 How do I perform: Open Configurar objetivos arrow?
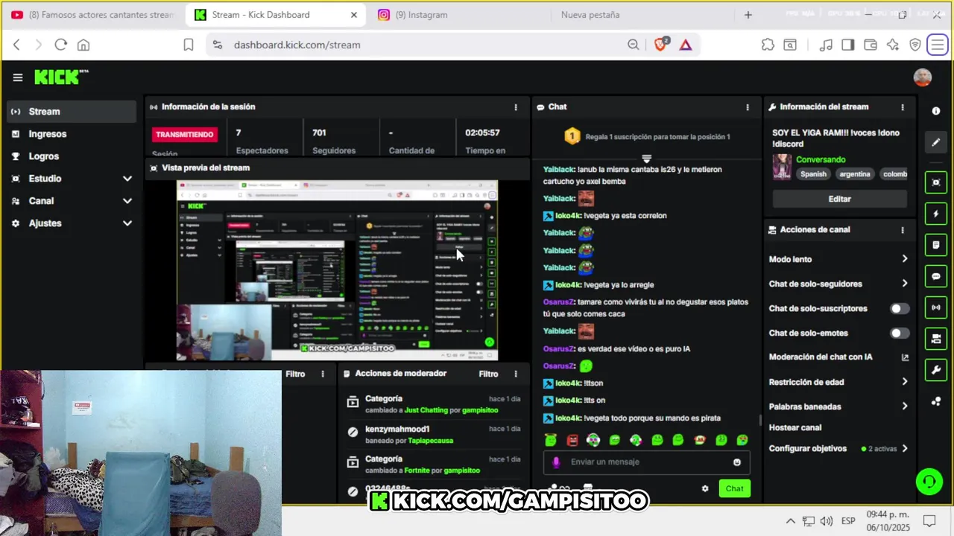click(905, 449)
